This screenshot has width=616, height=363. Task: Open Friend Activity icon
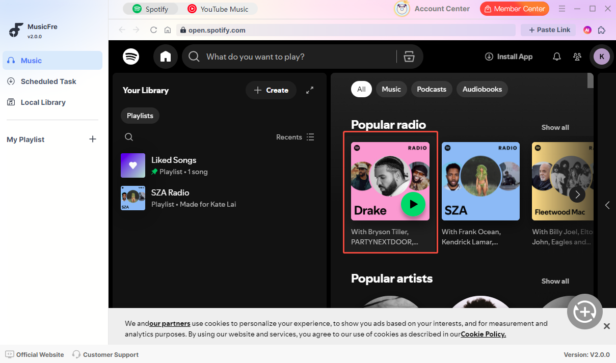(x=577, y=57)
